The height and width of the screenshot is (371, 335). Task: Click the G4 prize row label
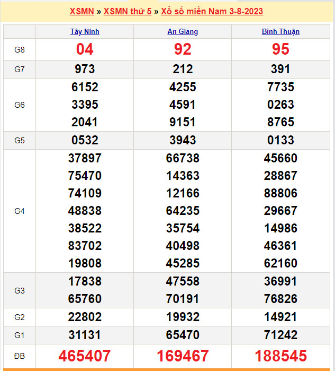(20, 211)
